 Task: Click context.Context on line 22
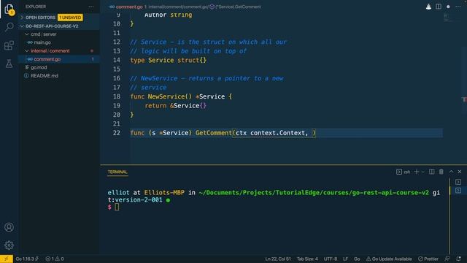(277, 133)
